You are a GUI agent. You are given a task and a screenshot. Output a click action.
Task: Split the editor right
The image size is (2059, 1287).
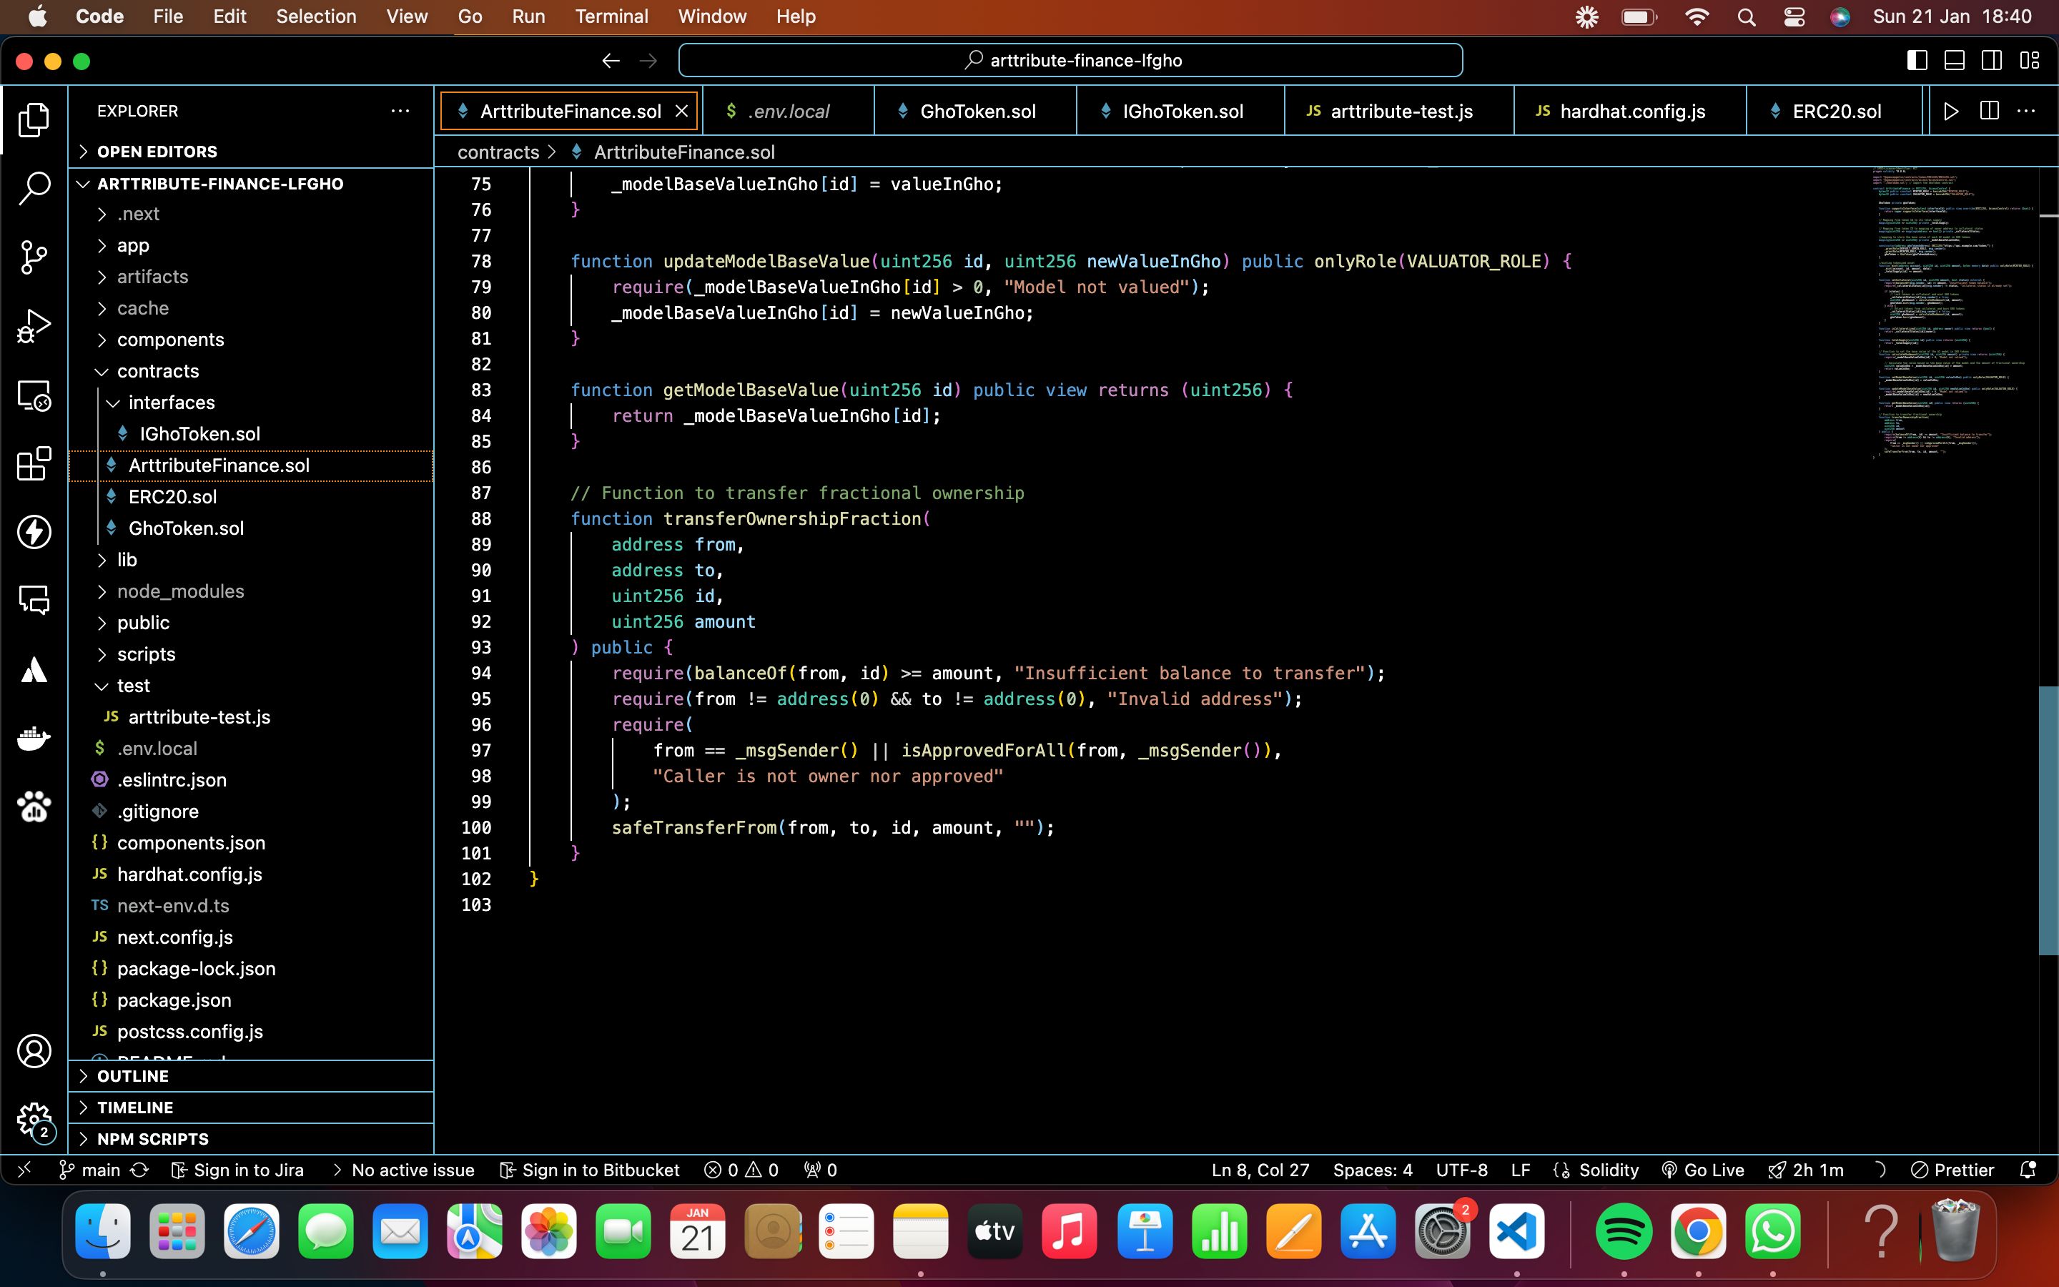1989,112
